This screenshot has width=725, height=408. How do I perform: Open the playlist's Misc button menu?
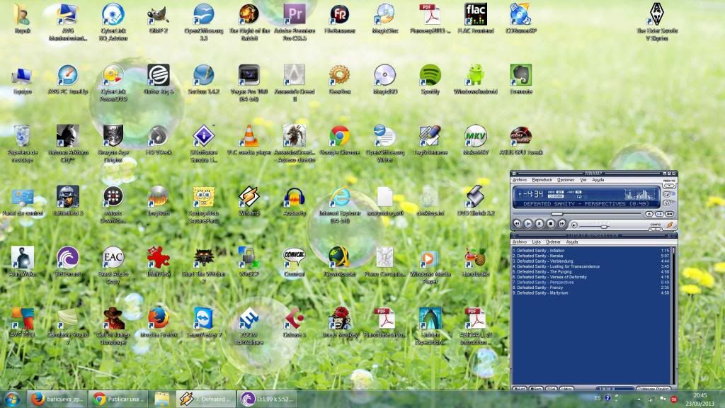(x=567, y=389)
